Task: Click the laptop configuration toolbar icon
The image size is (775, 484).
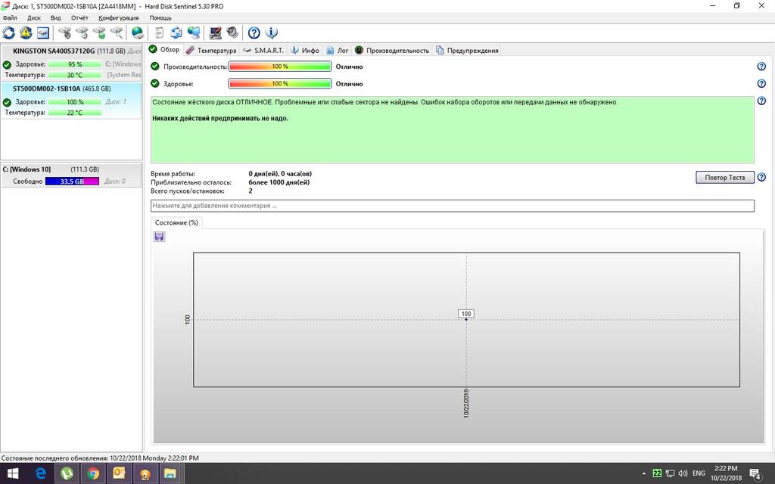Action: pyautogui.click(x=216, y=33)
